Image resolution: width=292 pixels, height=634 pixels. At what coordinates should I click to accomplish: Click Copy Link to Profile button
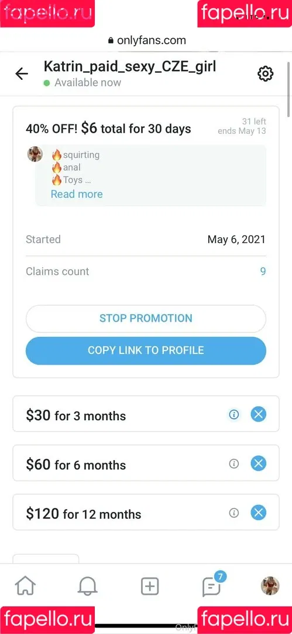pyautogui.click(x=146, y=350)
